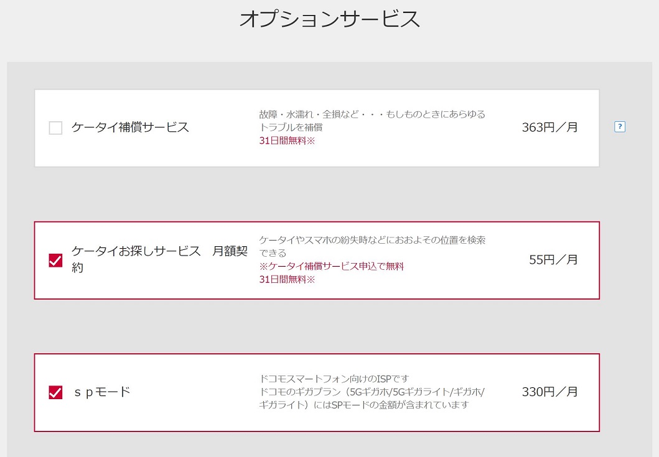This screenshot has width=659, height=457.
Task: Click the ドコモのギガプラン description line
Action: [x=372, y=392]
